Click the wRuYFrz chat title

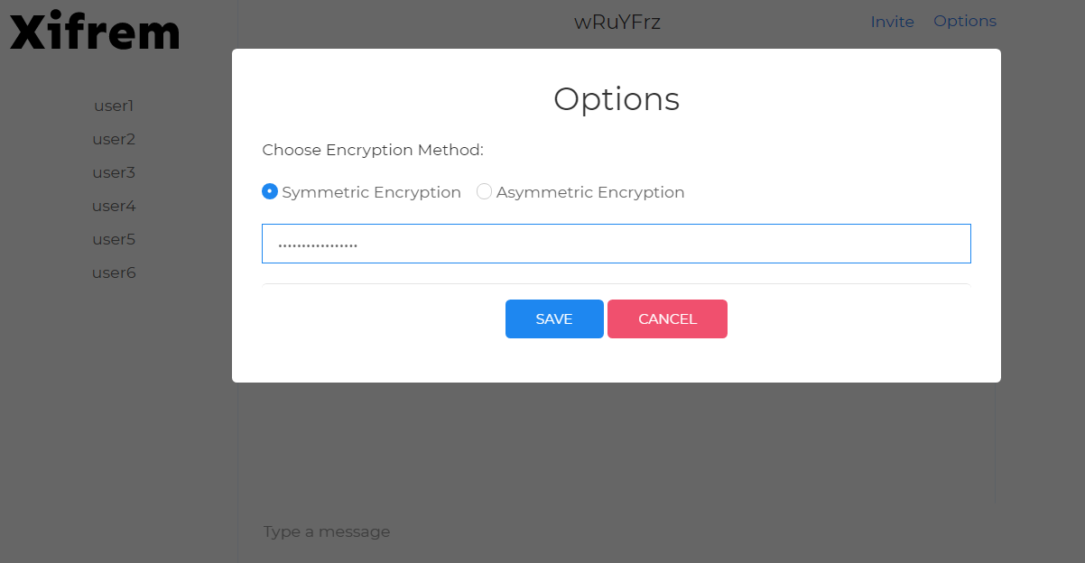point(617,22)
